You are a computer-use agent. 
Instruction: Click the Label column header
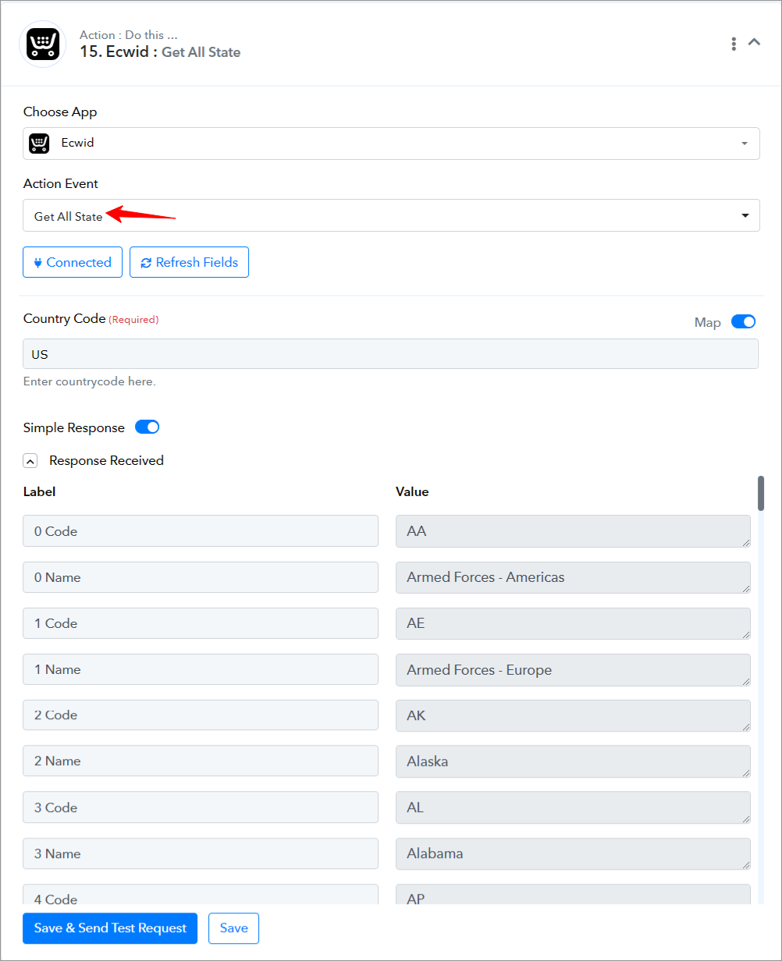click(39, 491)
